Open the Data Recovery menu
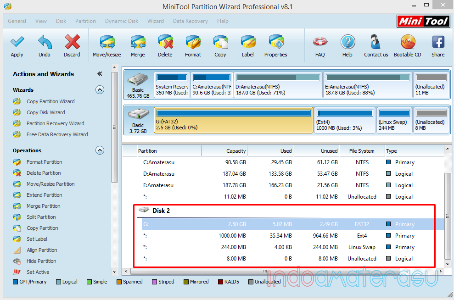This screenshot has width=454, height=300. point(191,21)
